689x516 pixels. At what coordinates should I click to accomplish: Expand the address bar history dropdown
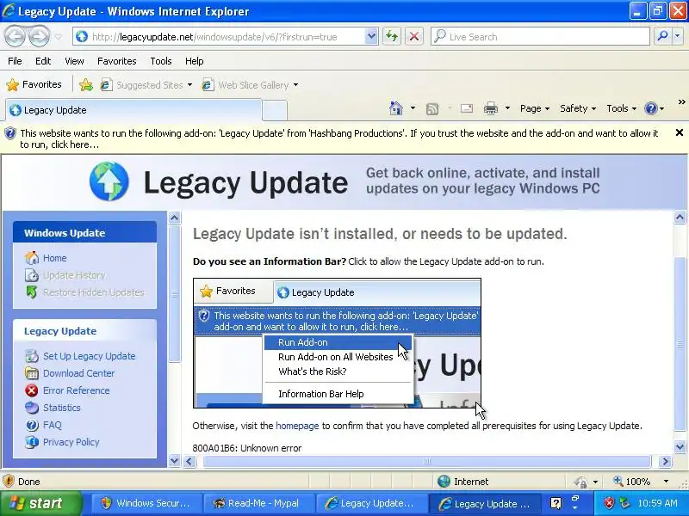371,37
